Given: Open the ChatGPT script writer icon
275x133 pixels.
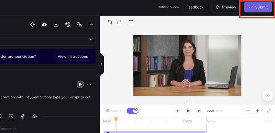Looking at the screenshot, I should (x=68, y=24).
